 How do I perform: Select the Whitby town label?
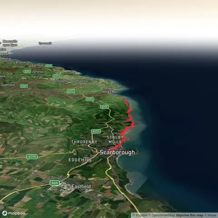pos(94,79)
